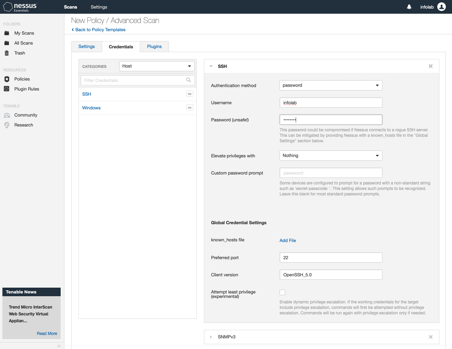Screen dimensions: 452x349
Task: Expand the SNMPv3 credential section
Action: [x=211, y=337]
